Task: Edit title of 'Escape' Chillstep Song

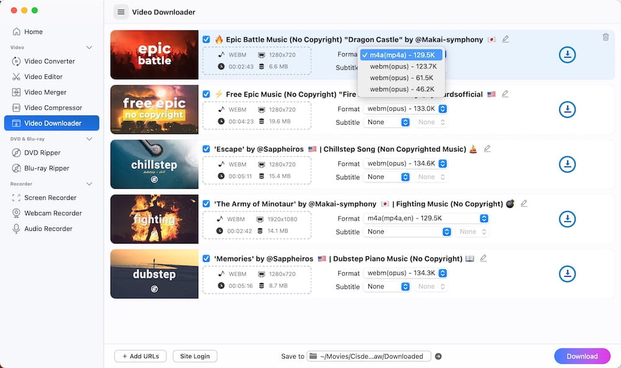Action: click(x=487, y=149)
